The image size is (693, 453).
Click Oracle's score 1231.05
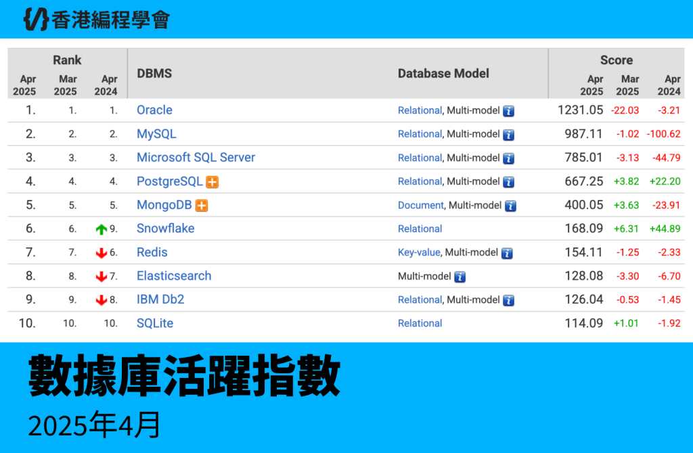[580, 110]
